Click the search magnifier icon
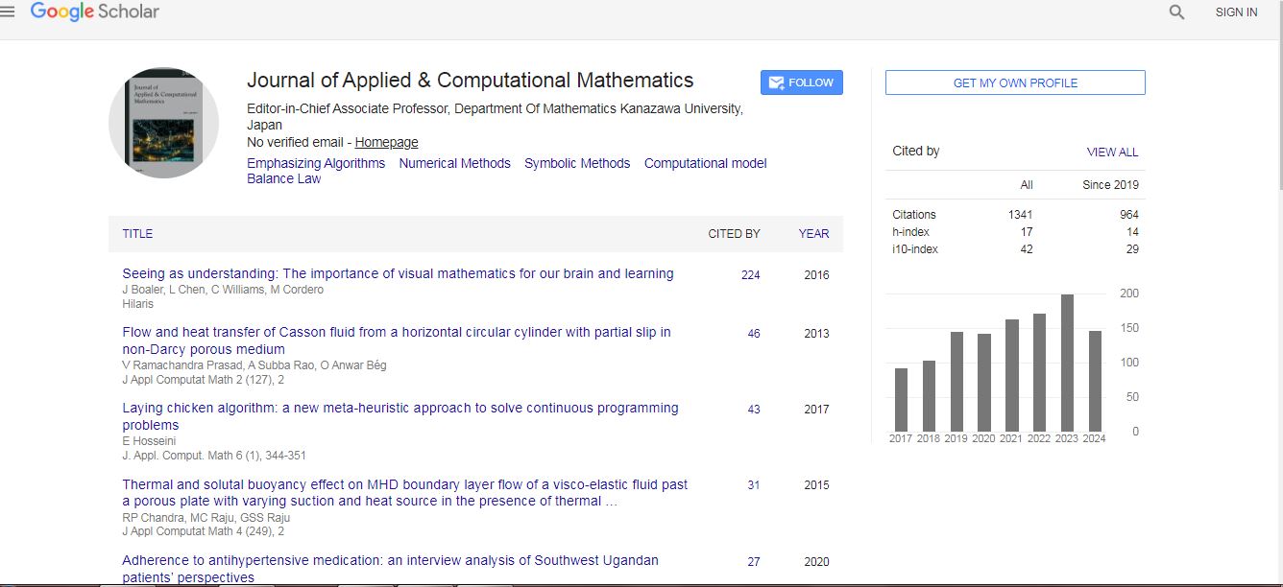Viewport: 1283px width, 587px height. click(1176, 12)
